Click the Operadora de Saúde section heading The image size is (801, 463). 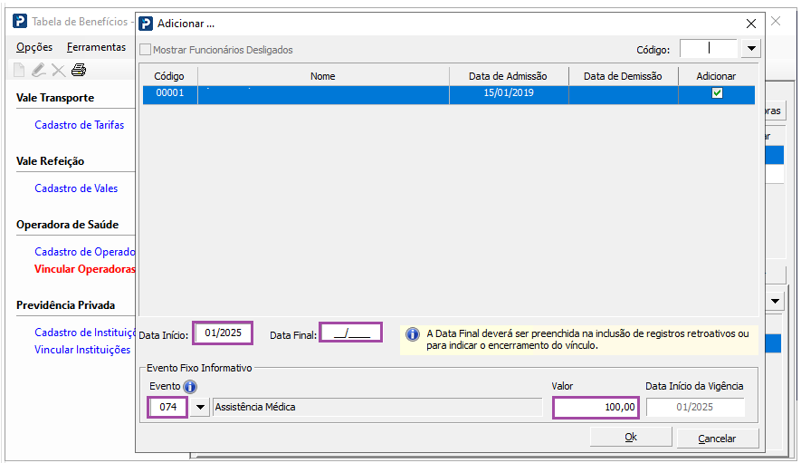68,225
